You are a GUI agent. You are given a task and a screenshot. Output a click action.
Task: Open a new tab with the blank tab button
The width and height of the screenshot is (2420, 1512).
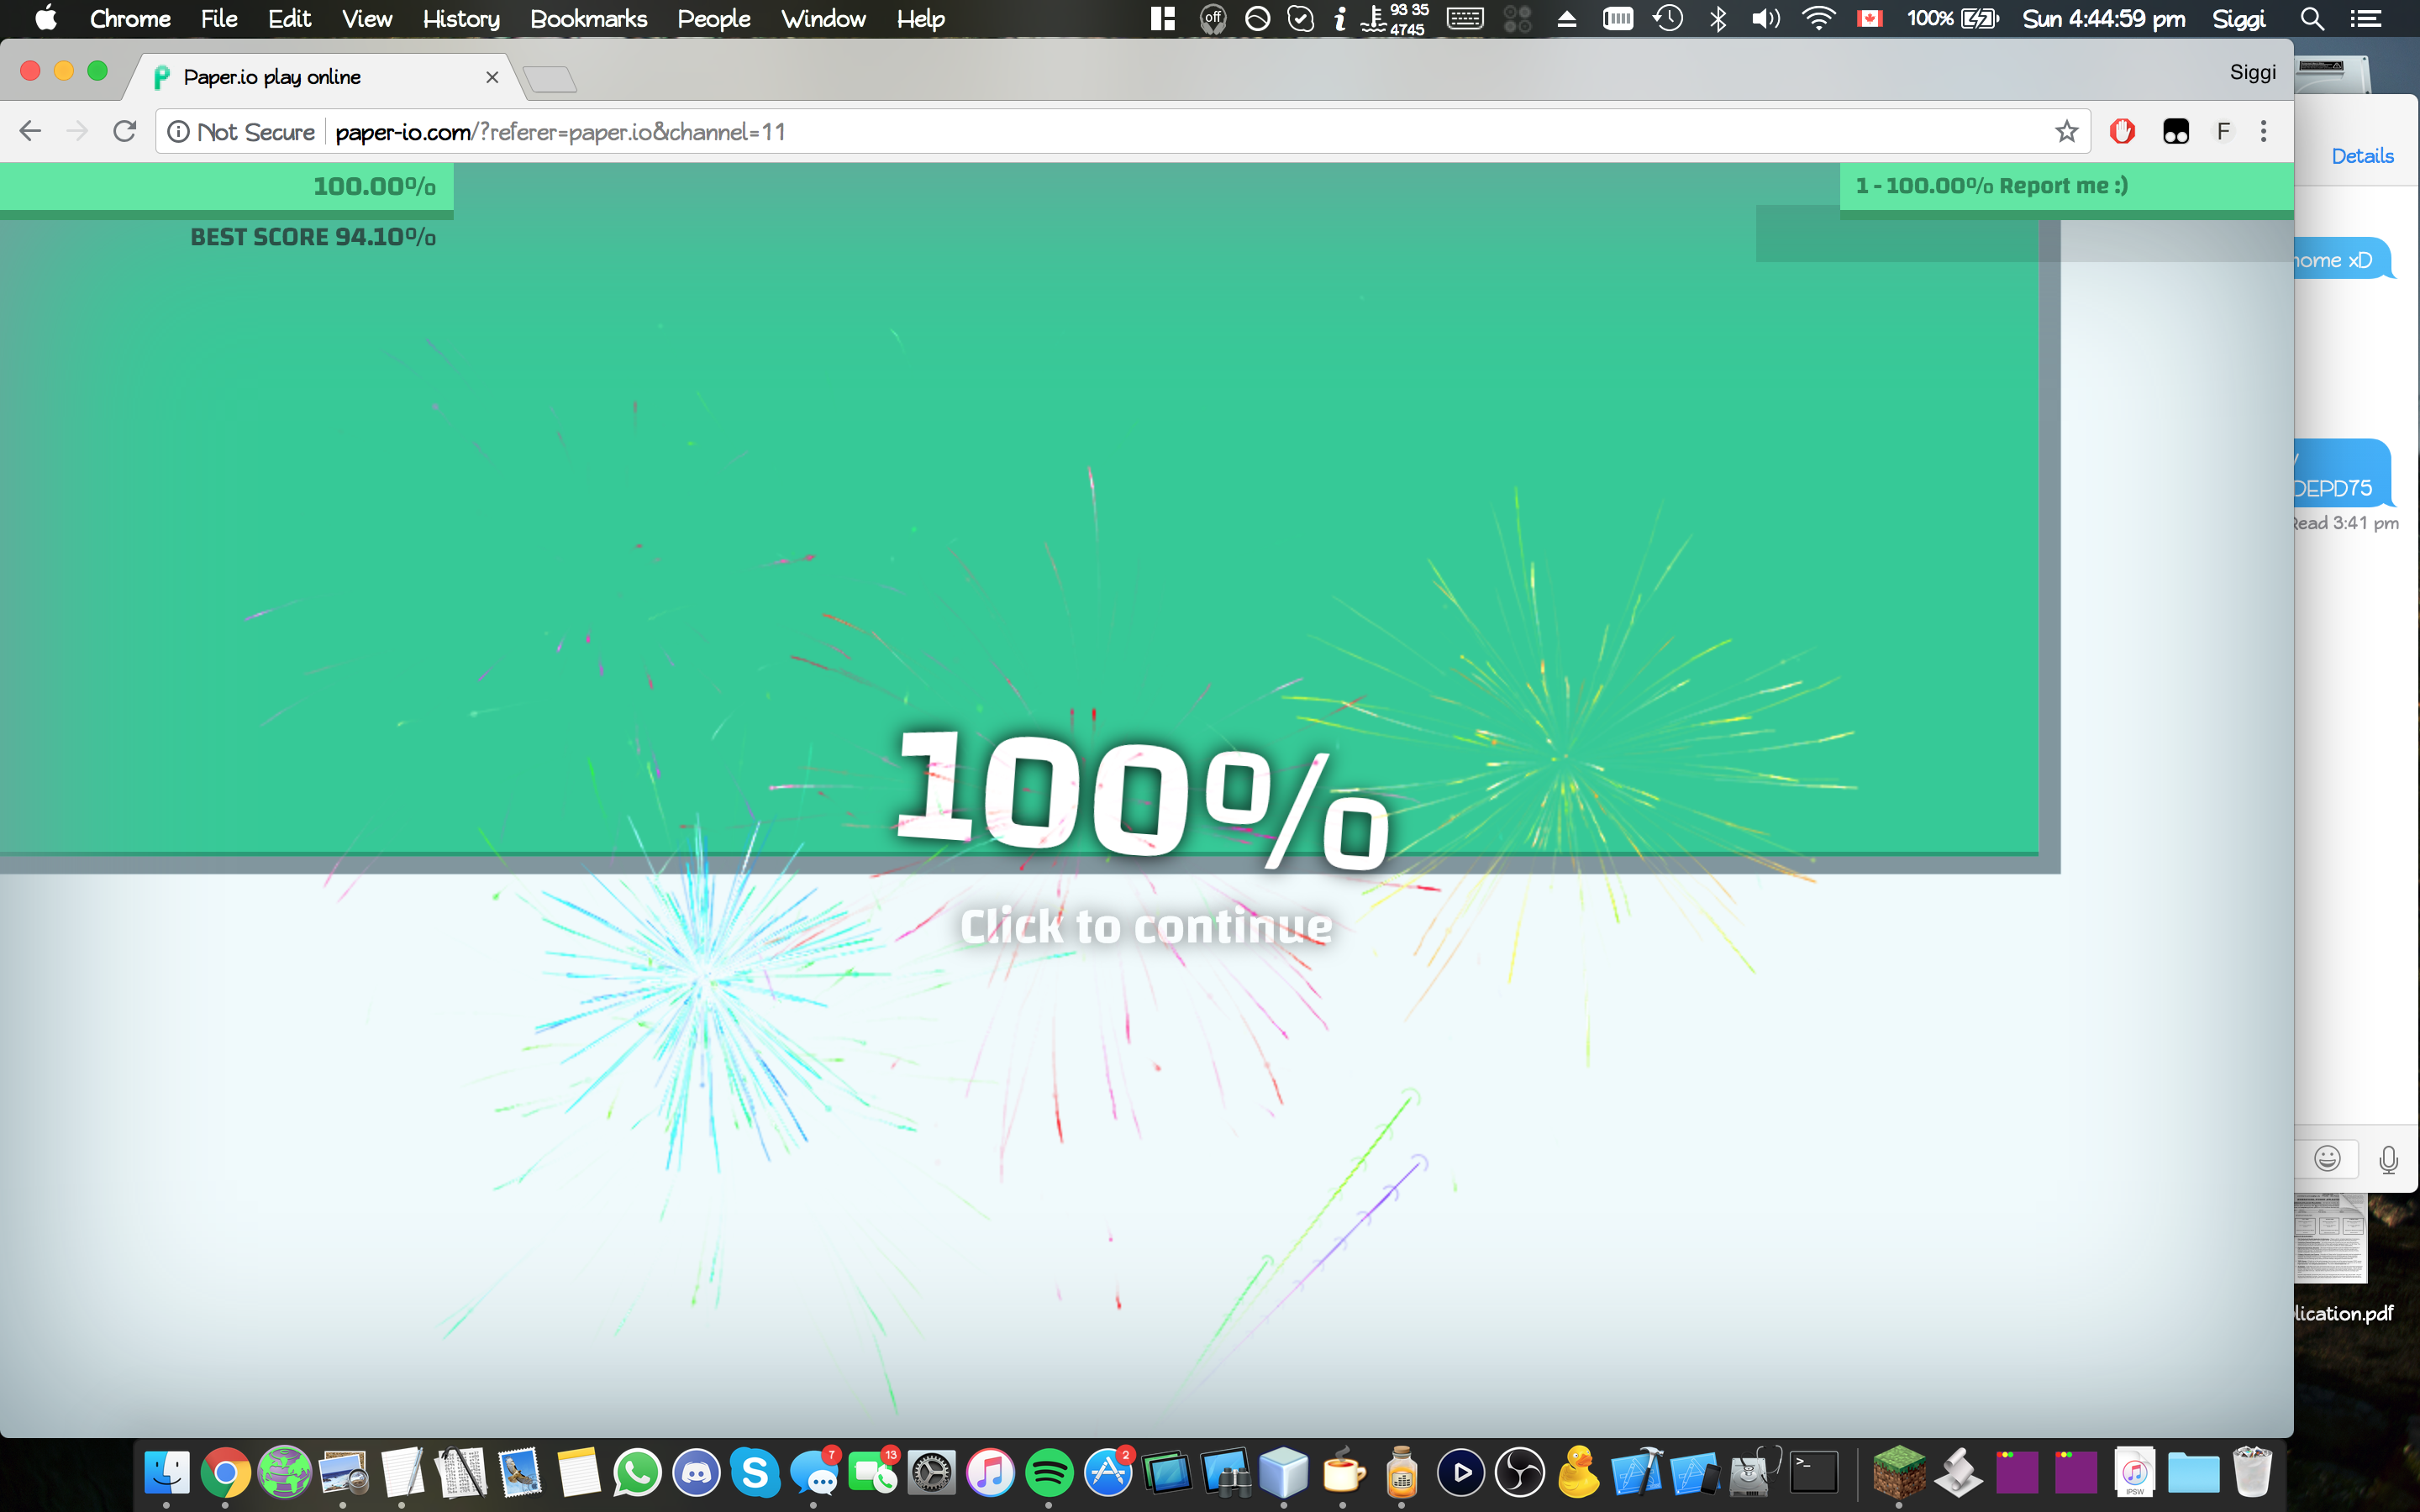549,79
